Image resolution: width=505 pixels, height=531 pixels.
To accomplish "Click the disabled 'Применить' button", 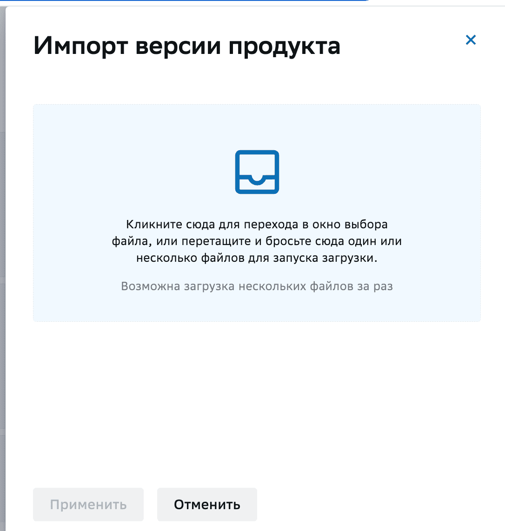I will [88, 504].
